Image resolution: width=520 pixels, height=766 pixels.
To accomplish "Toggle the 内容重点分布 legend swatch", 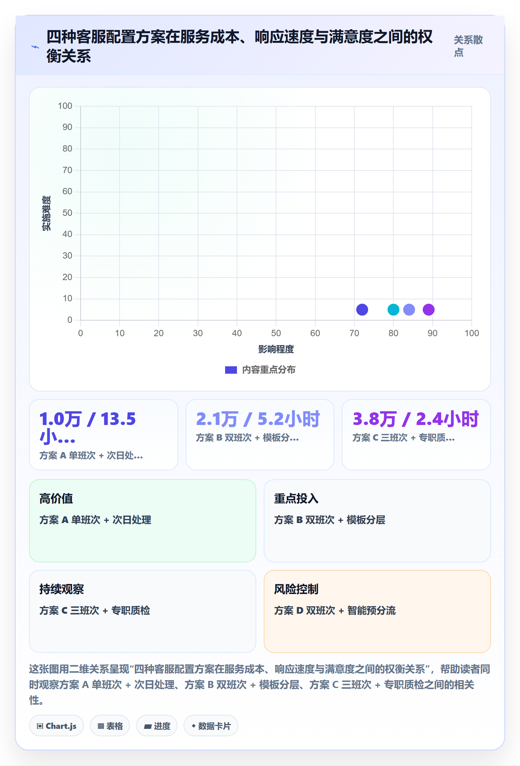I will [x=231, y=370].
